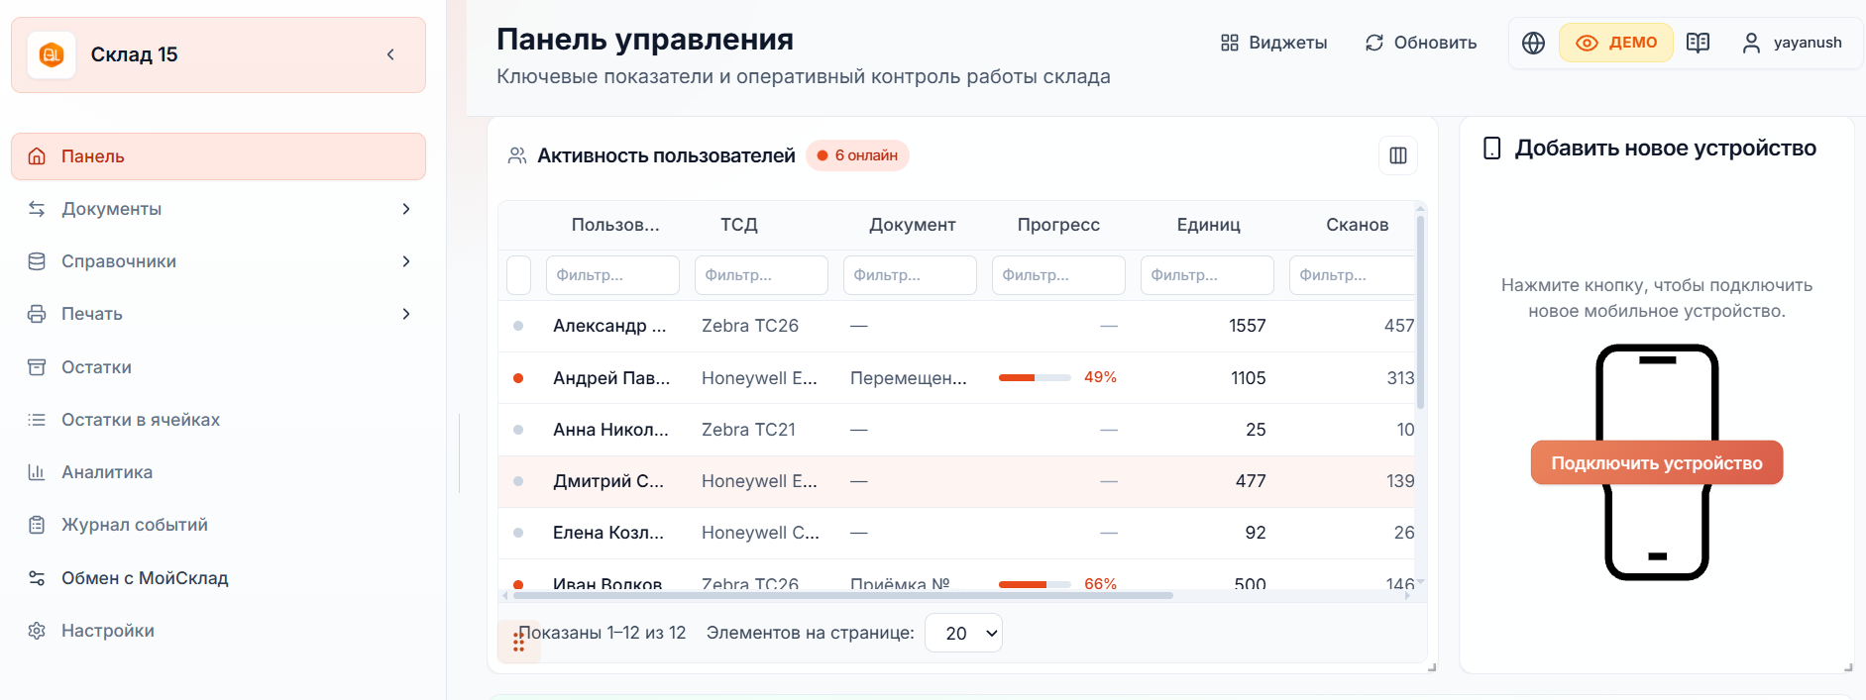Open the Печать section

coord(218,314)
